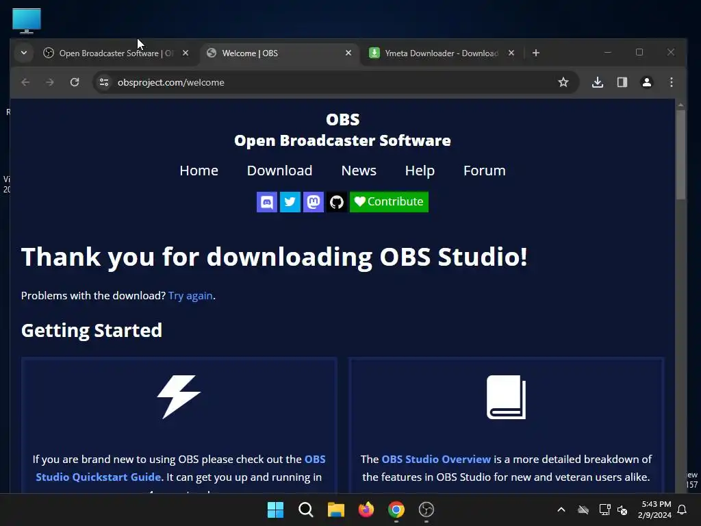Toggle Chrome side panel
This screenshot has height=526, width=701.
coord(622,82)
